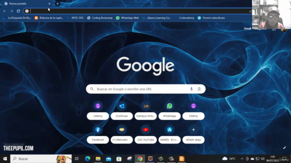Open ANSES shortcut icon

(170, 130)
